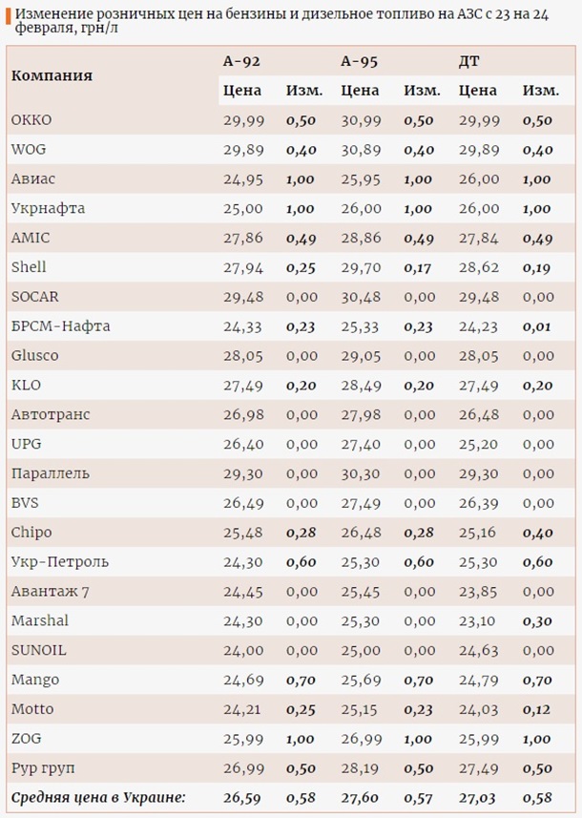Click the Средняя цена в Украине label
582x818 pixels.
pos(98,798)
